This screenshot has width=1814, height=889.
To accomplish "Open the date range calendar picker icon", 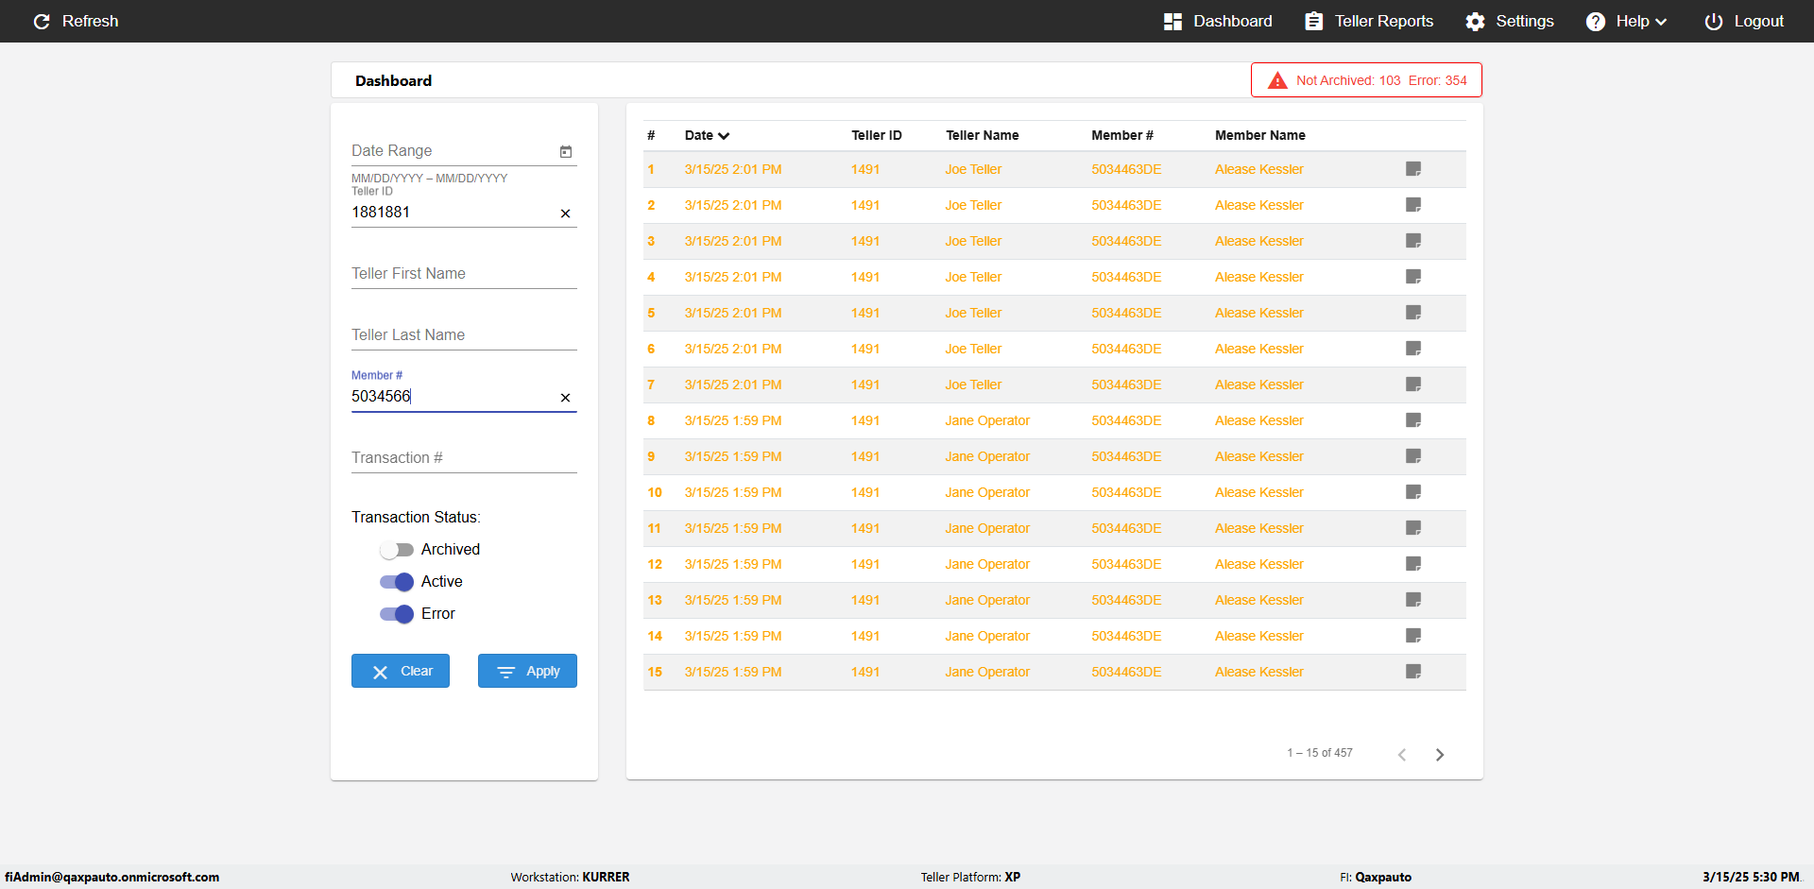I will coord(566,151).
